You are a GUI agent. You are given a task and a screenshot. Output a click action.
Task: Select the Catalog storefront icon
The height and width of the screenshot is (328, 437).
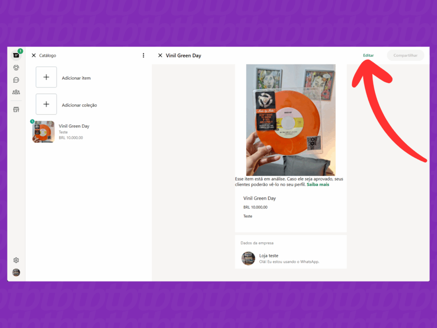(x=16, y=109)
